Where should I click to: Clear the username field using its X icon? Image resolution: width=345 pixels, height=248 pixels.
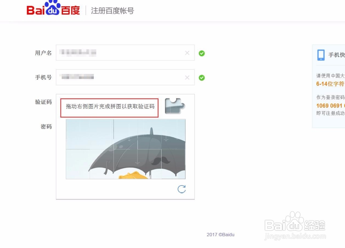187,53
